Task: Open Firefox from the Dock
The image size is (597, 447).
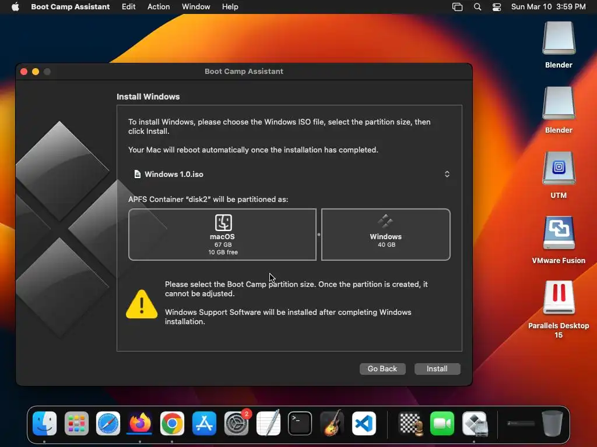Action: pos(140,424)
